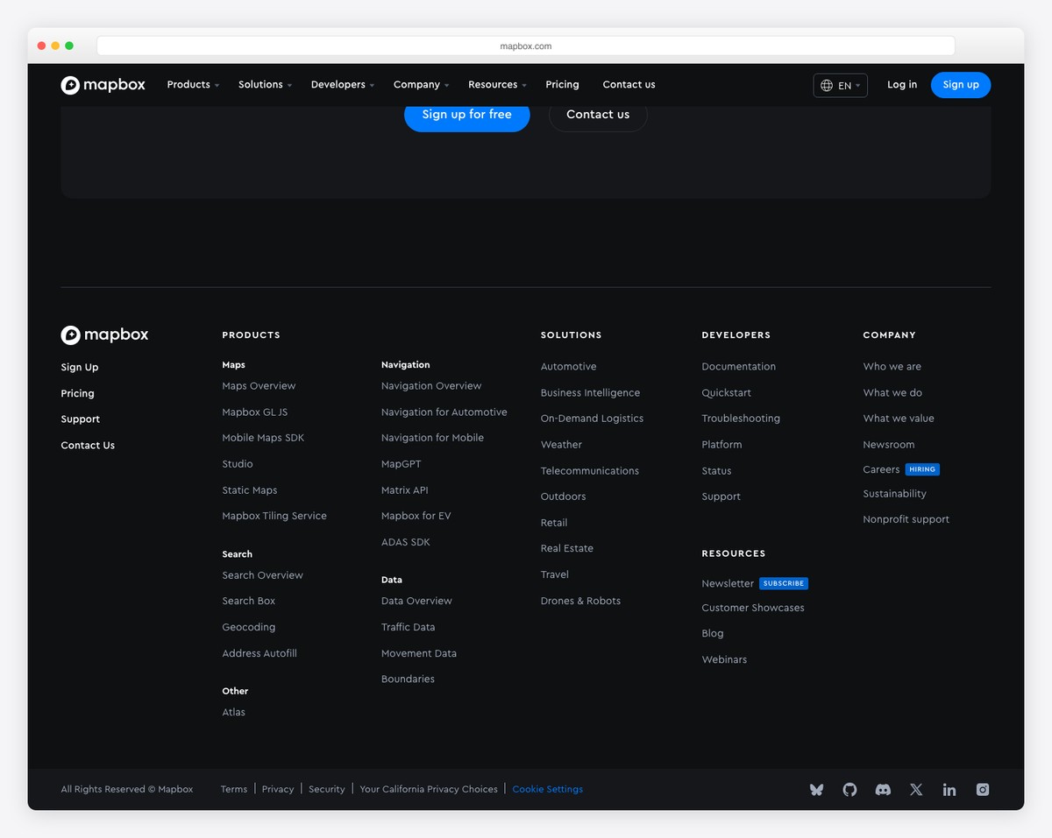Open Mapbox's LinkedIn profile icon

click(949, 789)
